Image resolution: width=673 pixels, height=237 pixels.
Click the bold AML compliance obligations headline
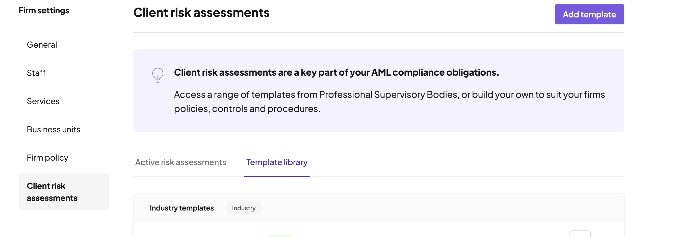(336, 72)
